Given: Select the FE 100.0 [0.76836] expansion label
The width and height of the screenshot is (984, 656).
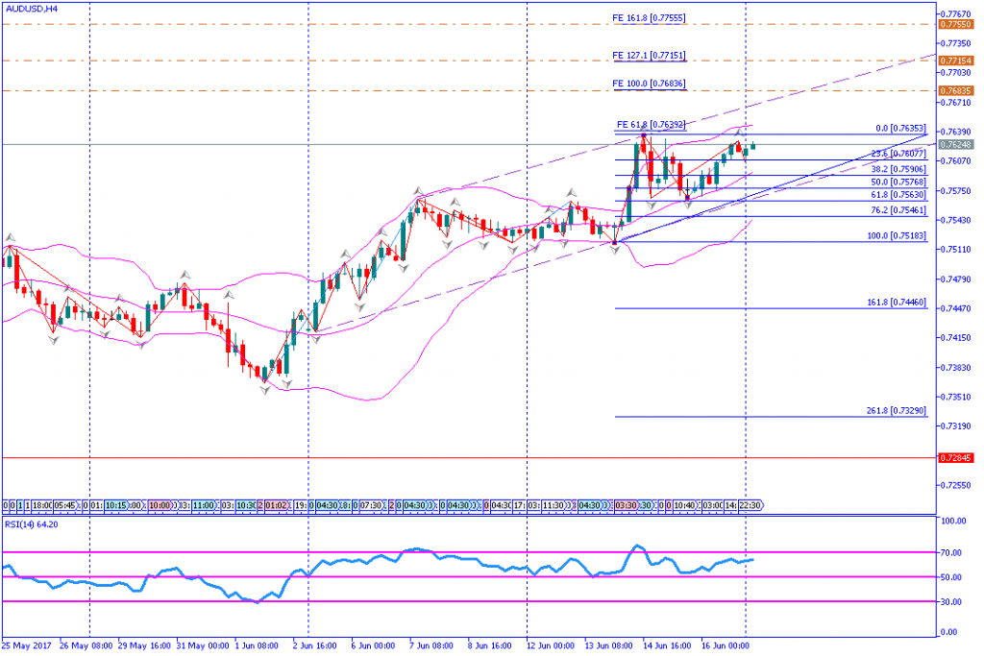Looking at the screenshot, I should 649,84.
